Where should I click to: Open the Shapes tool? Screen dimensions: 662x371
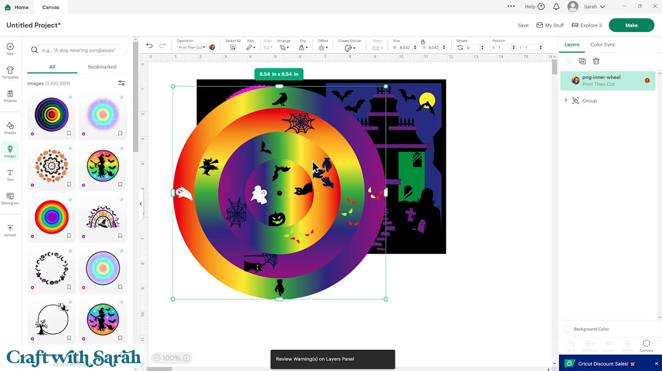(x=10, y=128)
